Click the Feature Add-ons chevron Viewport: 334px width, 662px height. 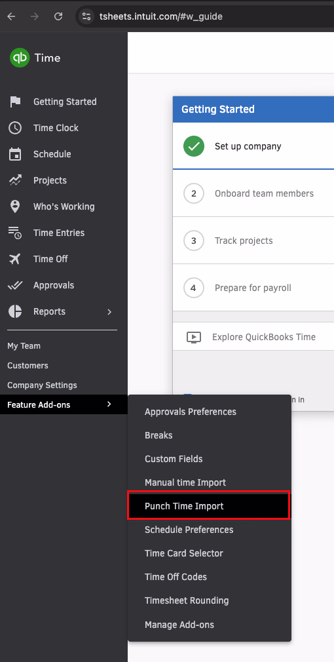(x=109, y=404)
